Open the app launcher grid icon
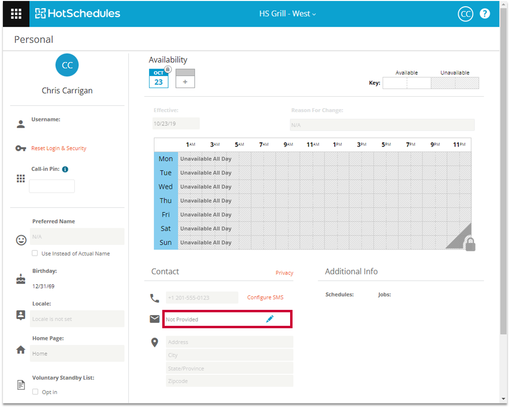Image resolution: width=510 pixels, height=408 pixels. [16, 14]
